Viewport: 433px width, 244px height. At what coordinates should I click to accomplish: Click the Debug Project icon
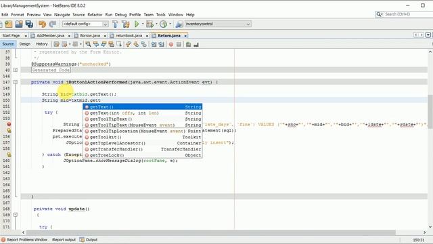(x=150, y=24)
